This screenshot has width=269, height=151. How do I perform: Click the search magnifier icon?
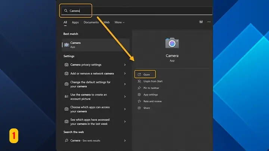[66, 10]
